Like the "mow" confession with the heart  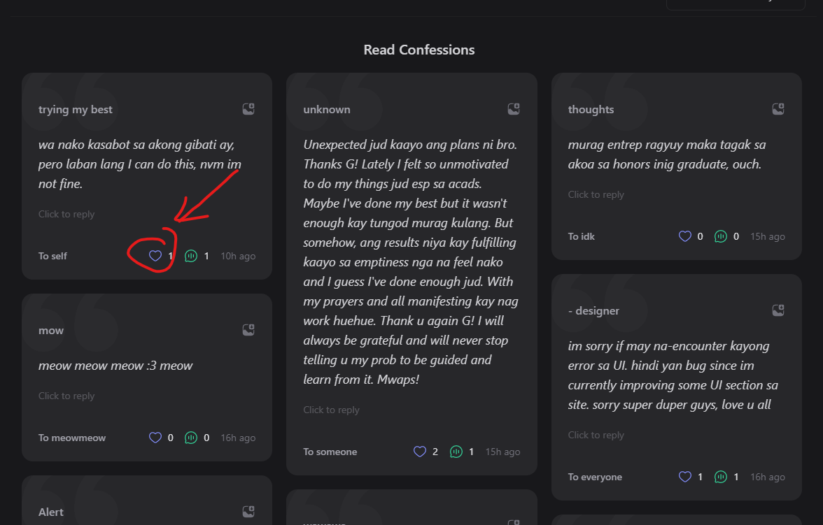coord(155,438)
